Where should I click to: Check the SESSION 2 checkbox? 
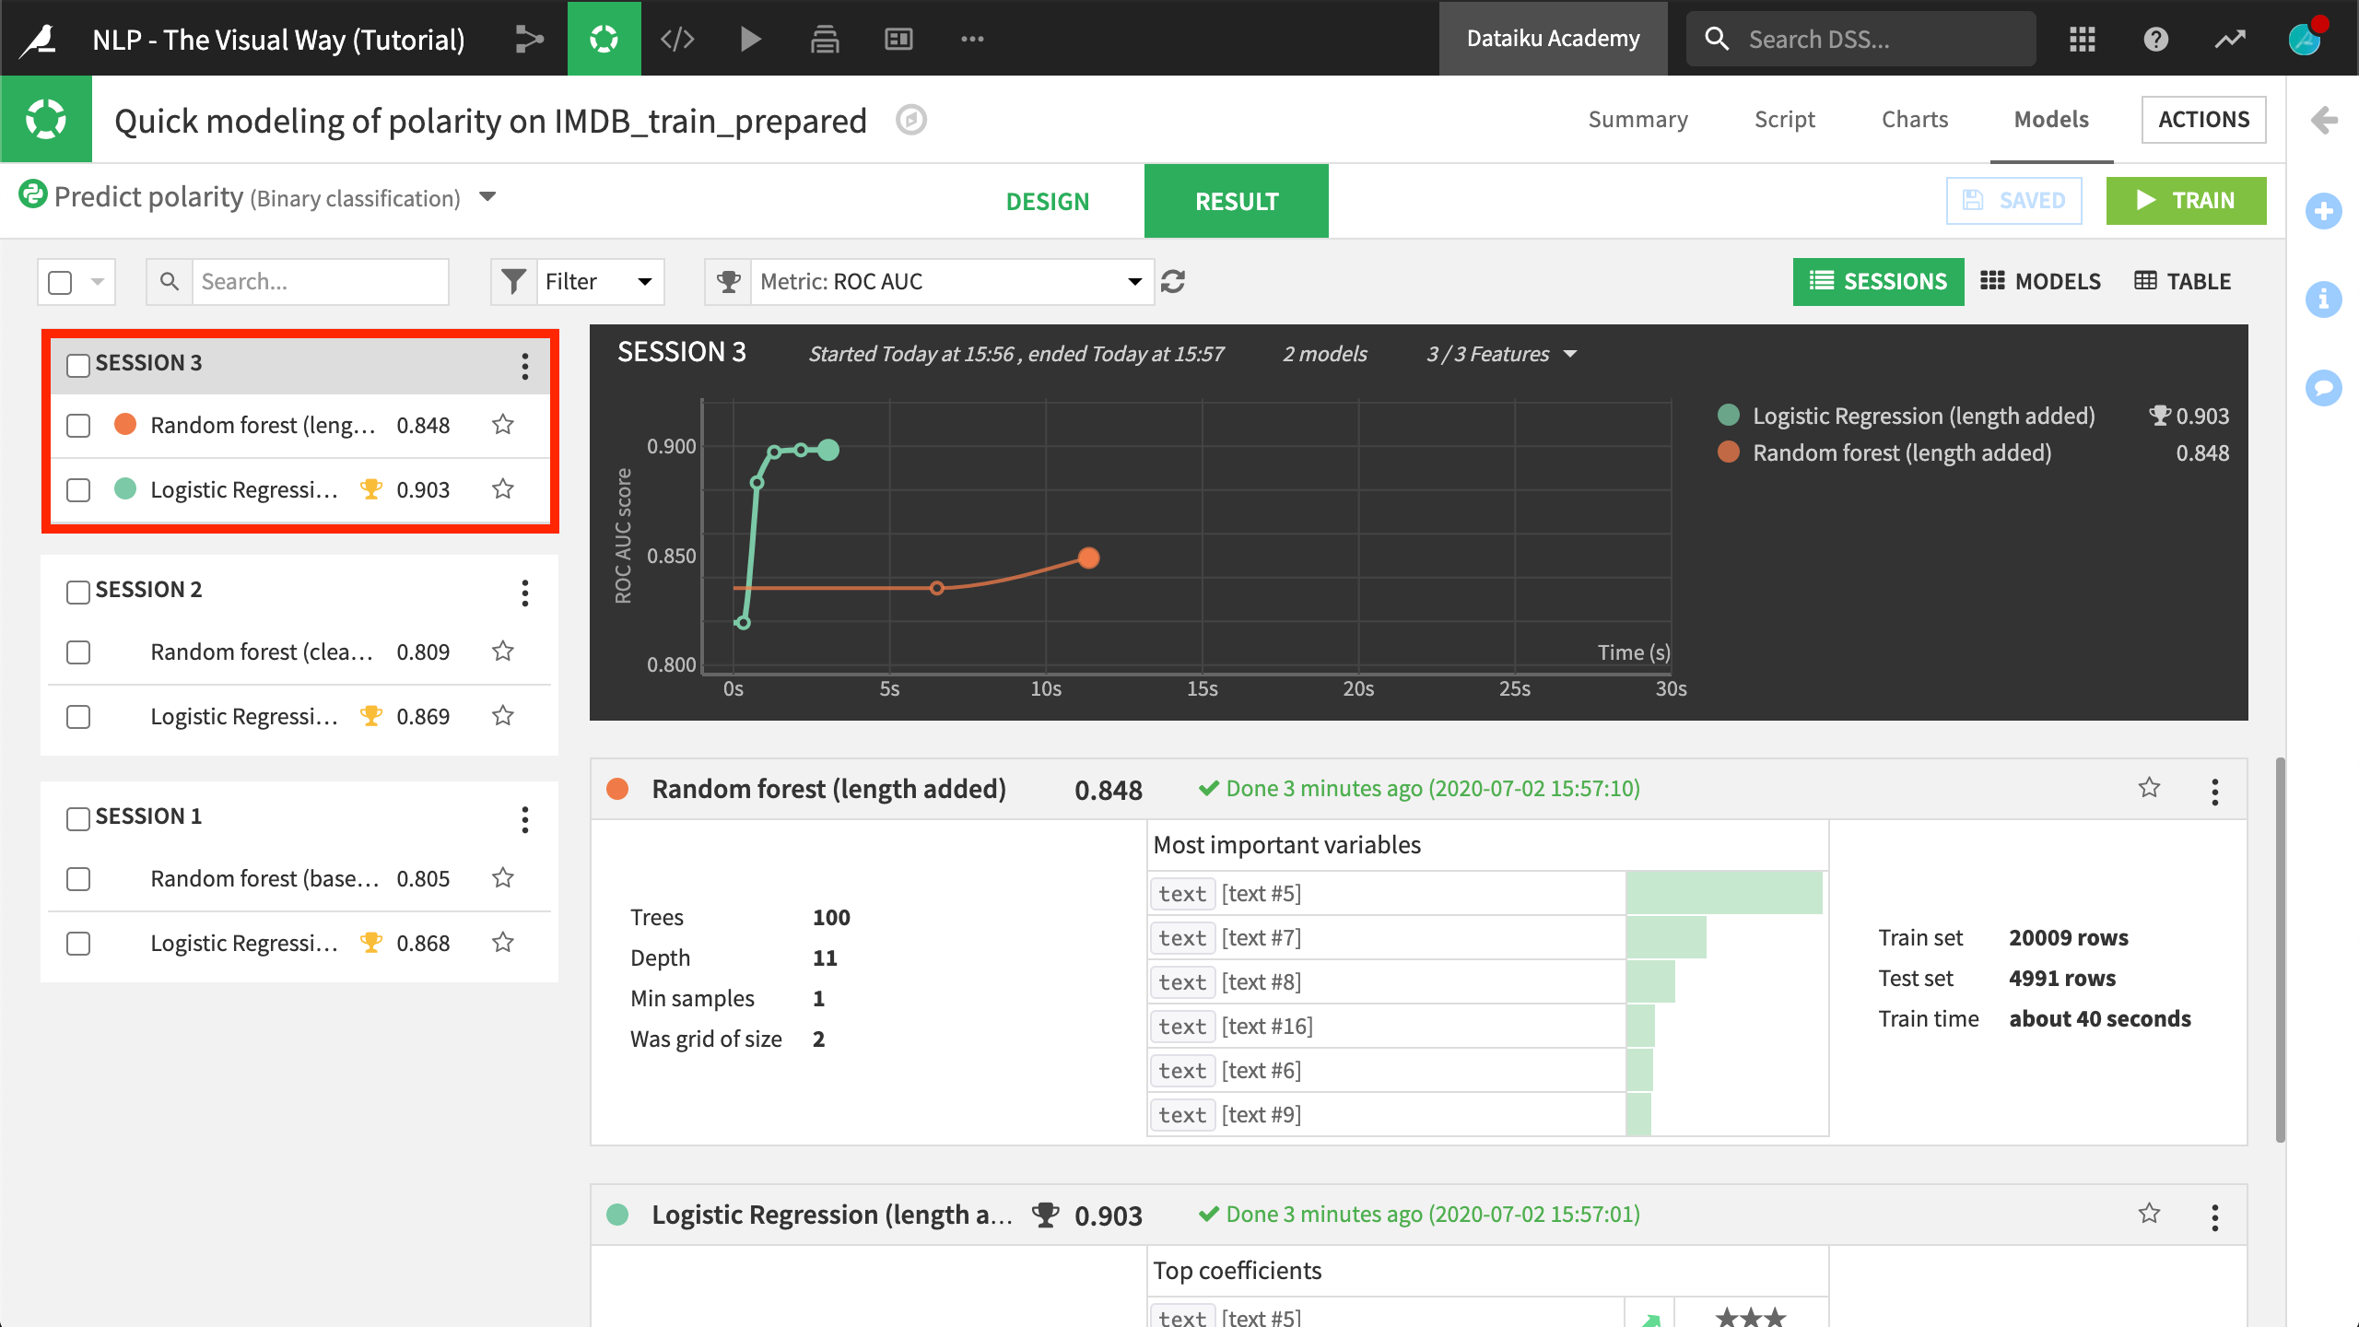(x=78, y=592)
